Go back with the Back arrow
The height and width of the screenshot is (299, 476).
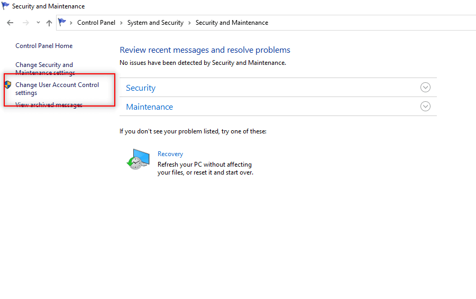(x=10, y=23)
